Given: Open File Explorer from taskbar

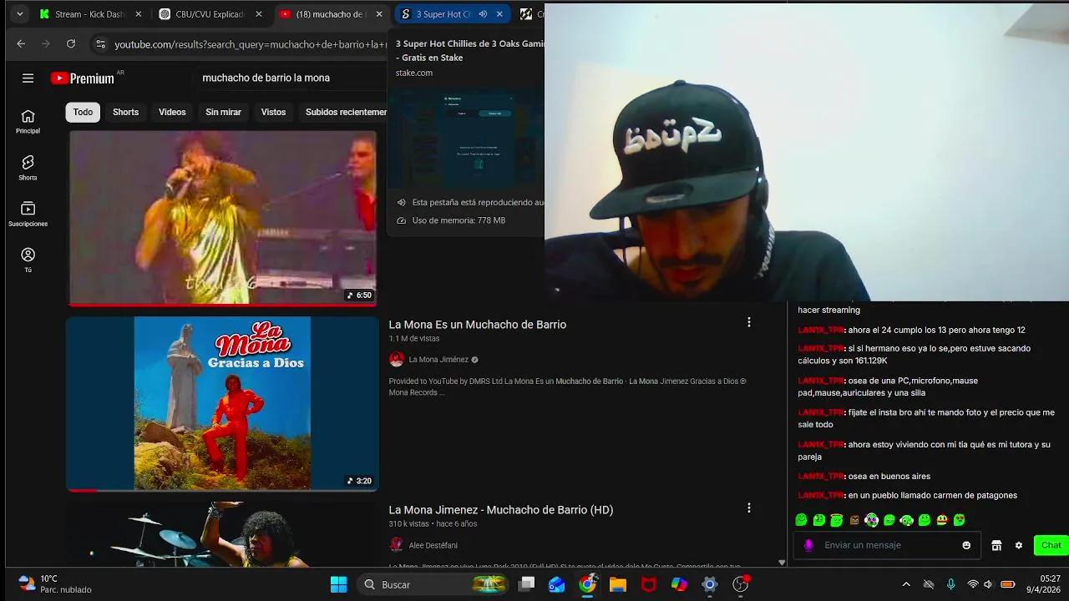Looking at the screenshot, I should 618,584.
